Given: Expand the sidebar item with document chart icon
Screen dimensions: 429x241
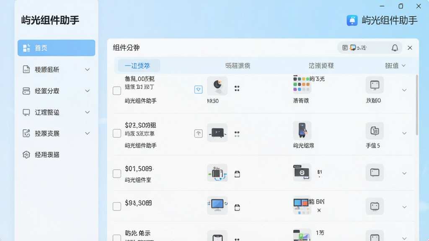Looking at the screenshot, I should (x=87, y=69).
